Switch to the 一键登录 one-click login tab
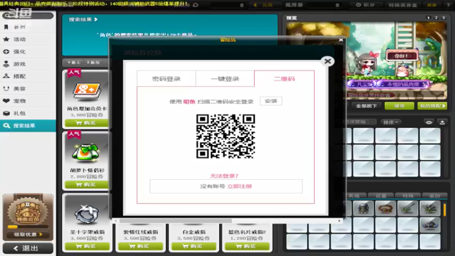Screen dimensions: 455x256 coord(225,79)
